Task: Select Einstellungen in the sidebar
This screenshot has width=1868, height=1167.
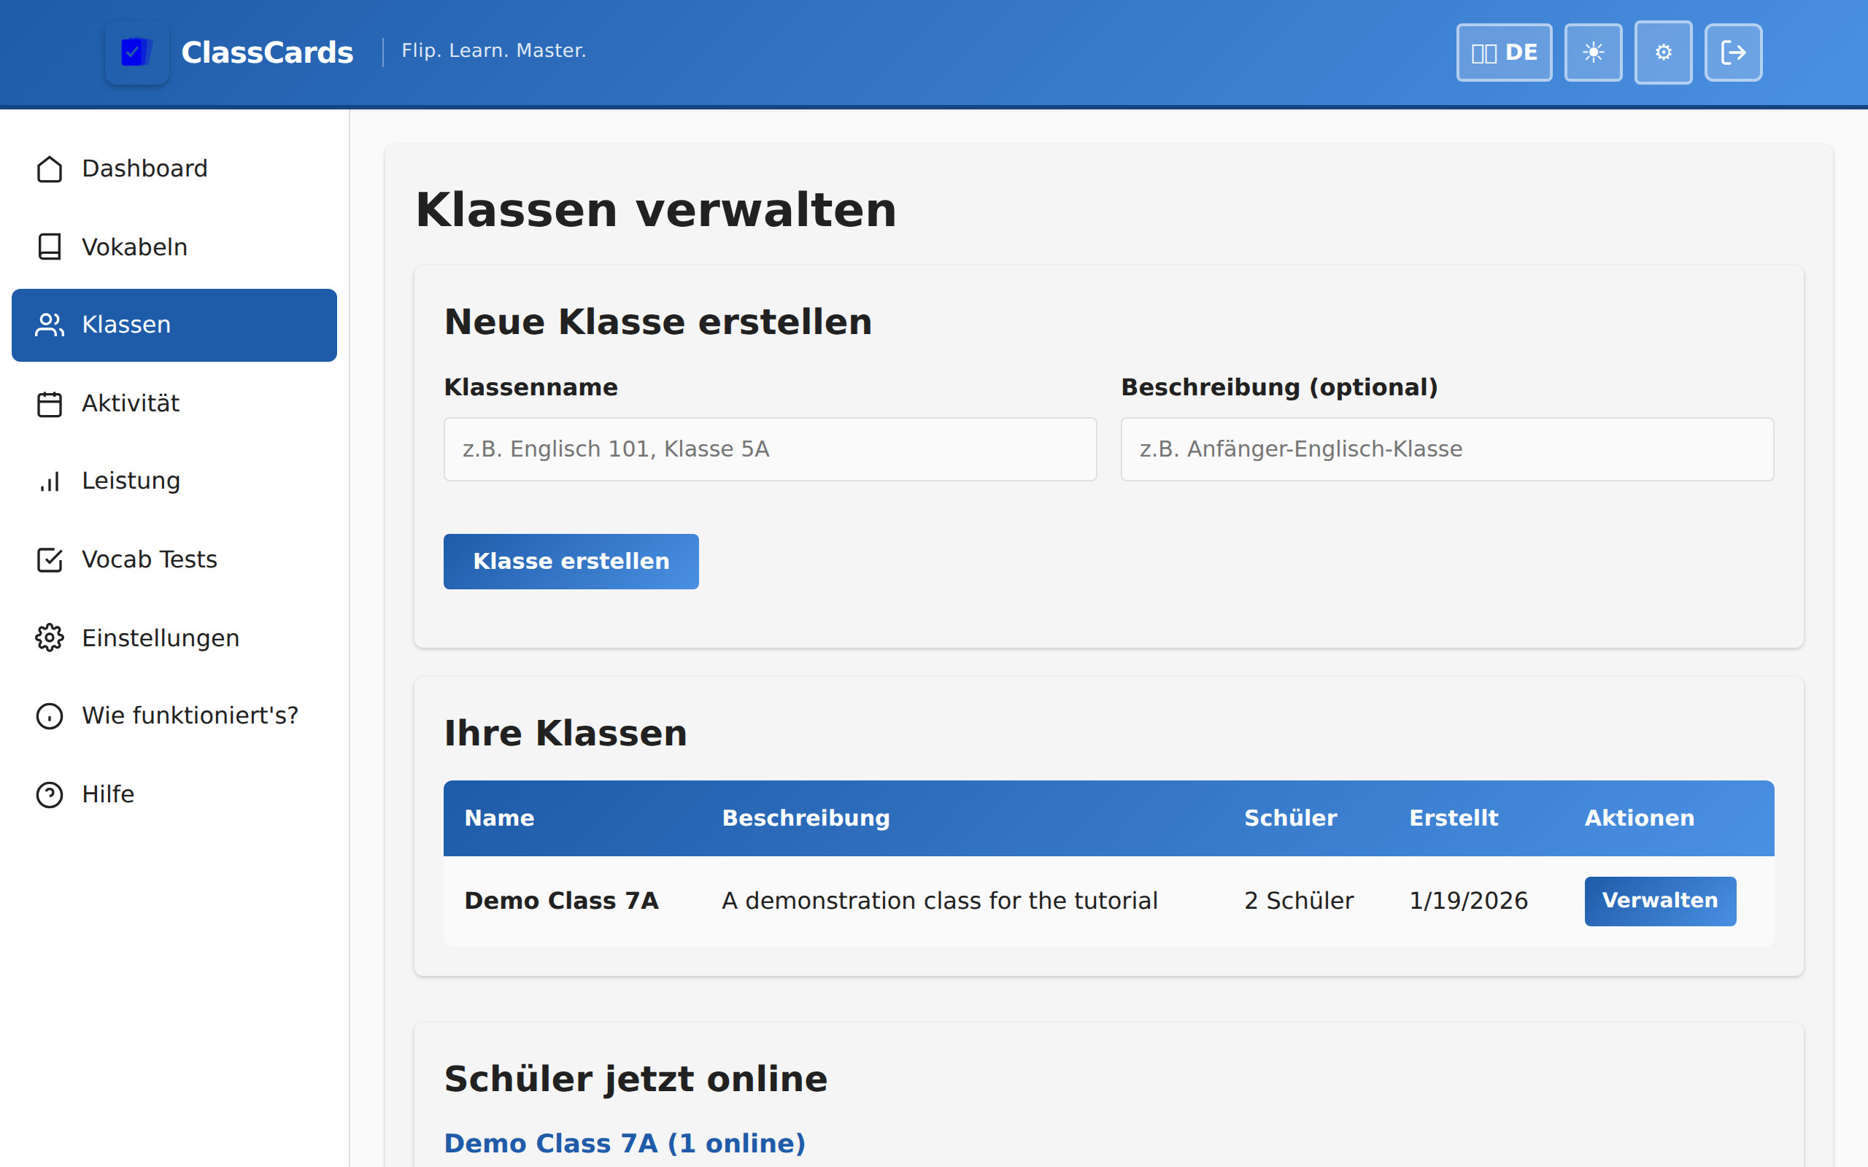Action: (x=160, y=638)
